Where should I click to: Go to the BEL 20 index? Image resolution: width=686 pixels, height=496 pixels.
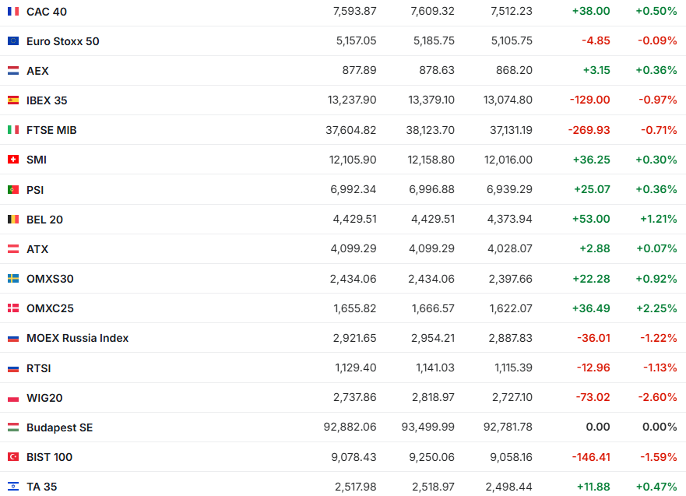[x=44, y=220]
